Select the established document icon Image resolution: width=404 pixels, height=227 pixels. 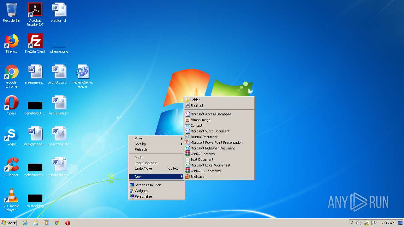tap(59, 167)
